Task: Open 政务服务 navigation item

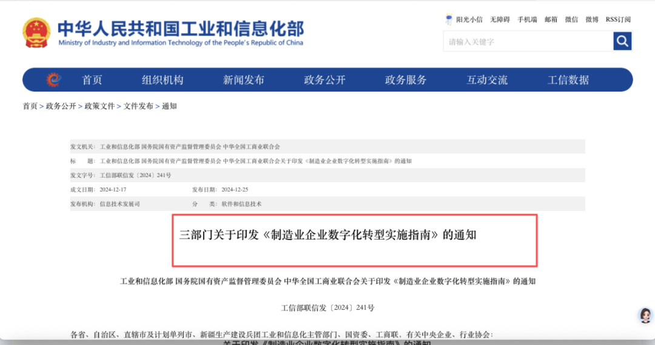Action: pos(406,80)
